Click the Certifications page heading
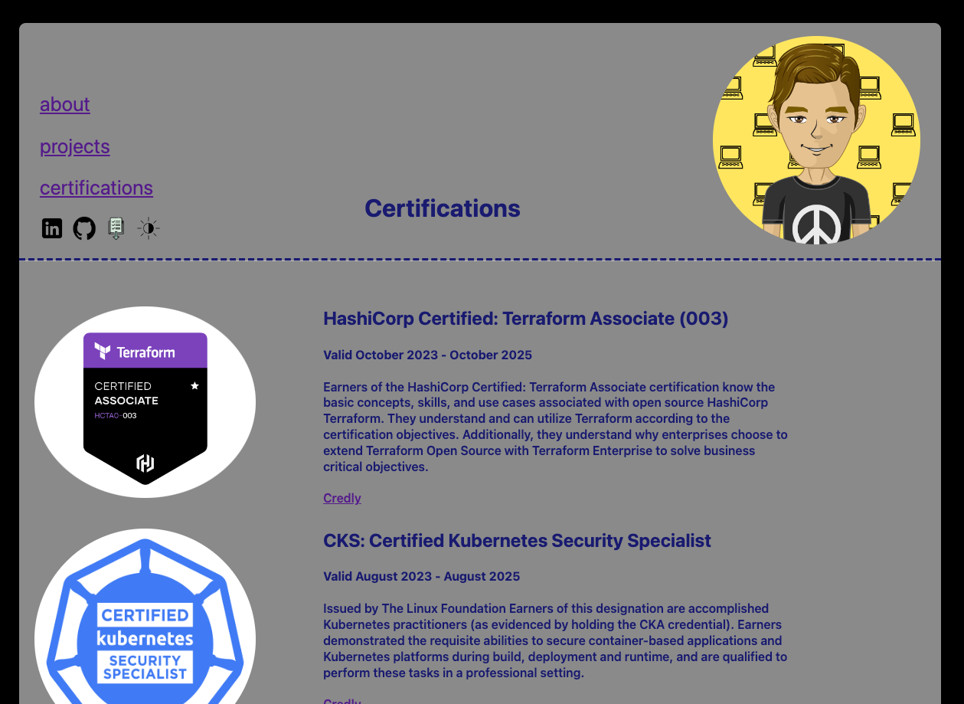 pos(443,208)
